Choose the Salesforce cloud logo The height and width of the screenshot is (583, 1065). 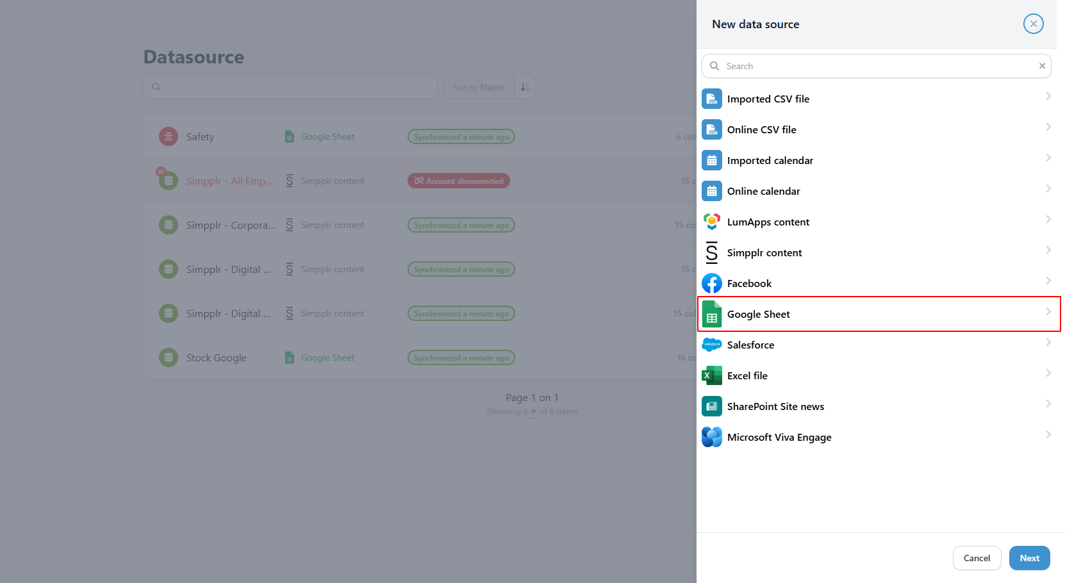pos(712,345)
